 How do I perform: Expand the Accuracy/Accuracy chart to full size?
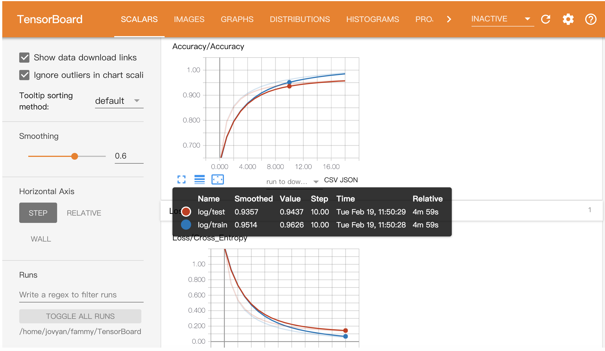[181, 179]
